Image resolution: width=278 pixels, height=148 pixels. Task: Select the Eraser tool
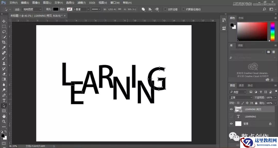coord(4,74)
